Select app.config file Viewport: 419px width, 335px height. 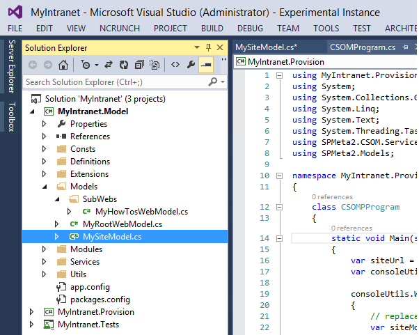click(x=90, y=287)
